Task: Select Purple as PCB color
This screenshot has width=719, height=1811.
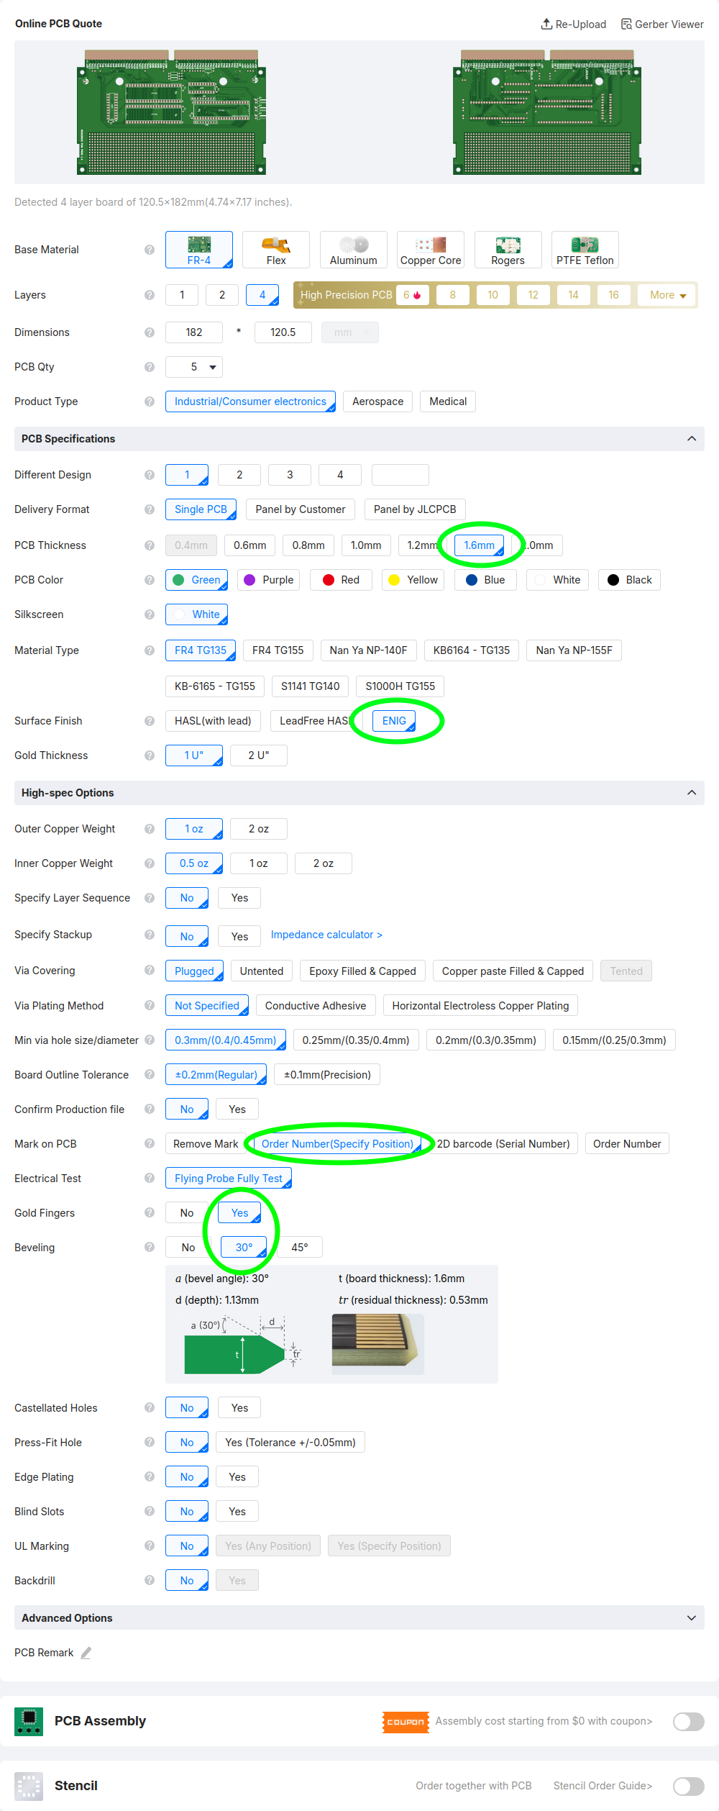Action: (x=270, y=580)
